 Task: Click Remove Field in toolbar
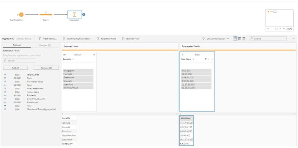[x=130, y=38]
